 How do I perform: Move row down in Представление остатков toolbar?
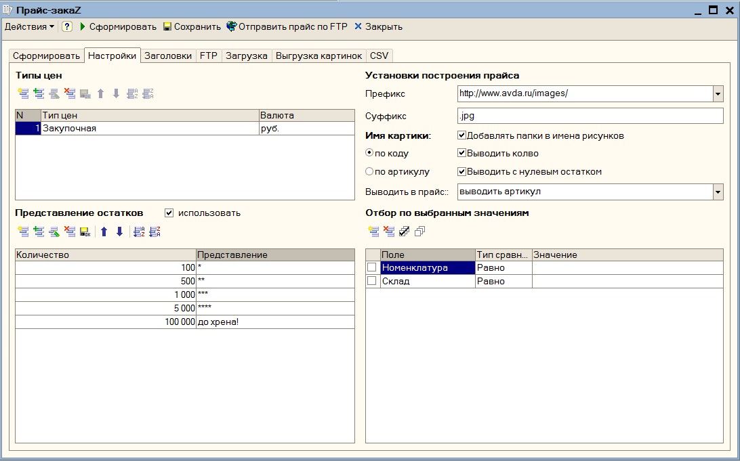(x=119, y=232)
